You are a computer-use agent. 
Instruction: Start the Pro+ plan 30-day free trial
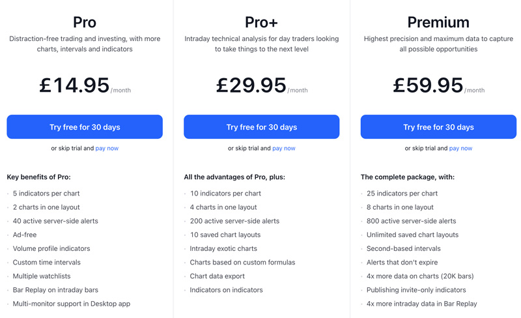coord(262,126)
